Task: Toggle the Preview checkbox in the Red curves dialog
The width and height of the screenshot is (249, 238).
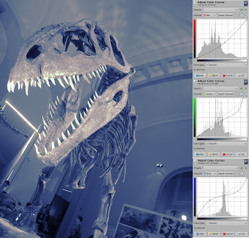Action: pyautogui.click(x=195, y=70)
